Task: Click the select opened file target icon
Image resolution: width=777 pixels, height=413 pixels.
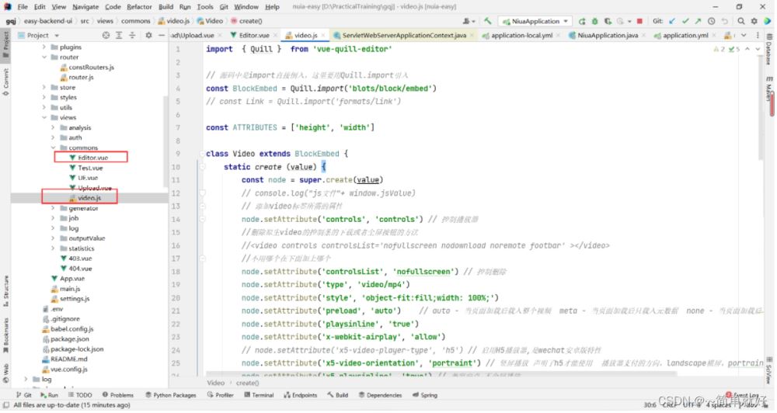Action: [106, 35]
